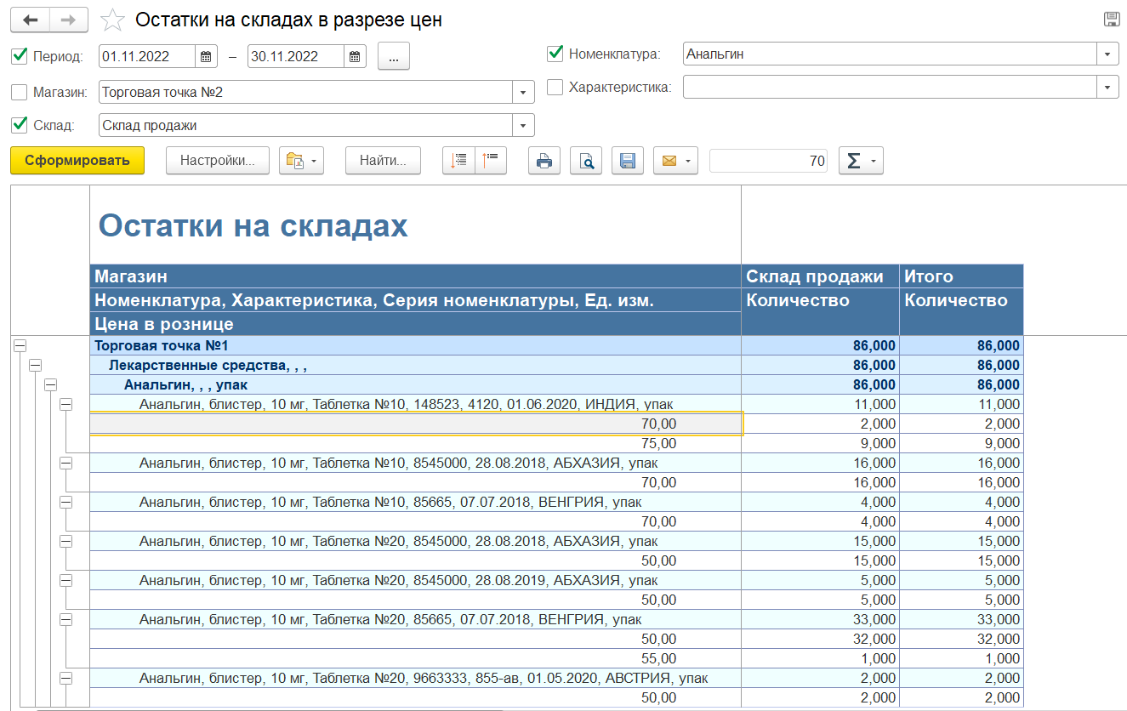The image size is (1127, 711).
Task: Add report to favorites with star icon
Action: (113, 20)
